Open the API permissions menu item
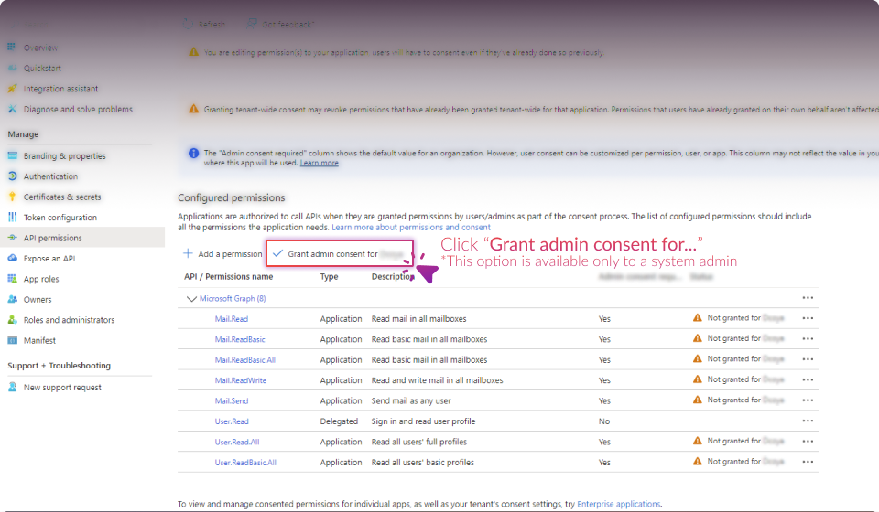 click(x=52, y=238)
